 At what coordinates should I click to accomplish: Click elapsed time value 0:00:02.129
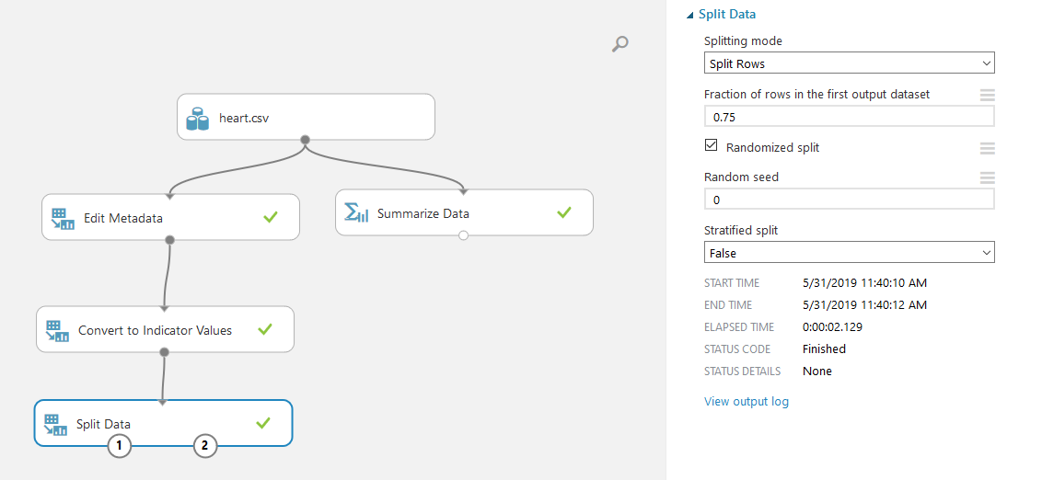click(x=833, y=327)
